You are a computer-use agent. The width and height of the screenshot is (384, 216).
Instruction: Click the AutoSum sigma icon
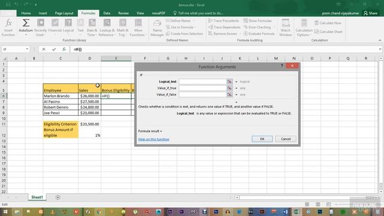[26, 23]
